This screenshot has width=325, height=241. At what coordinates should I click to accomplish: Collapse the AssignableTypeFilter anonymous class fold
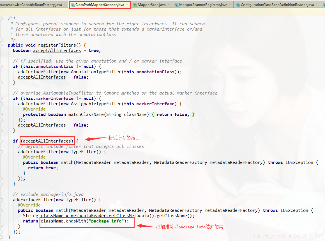[x=1, y=104]
